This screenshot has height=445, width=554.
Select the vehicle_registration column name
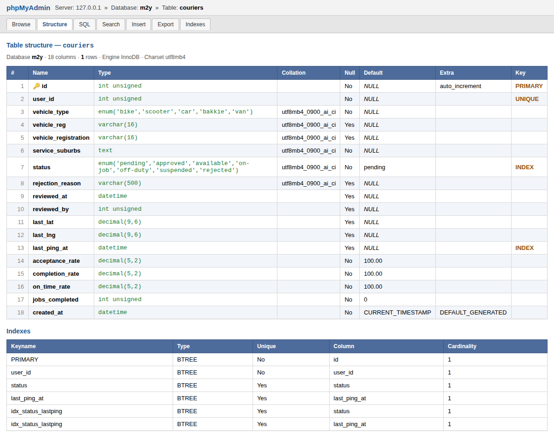tap(61, 138)
